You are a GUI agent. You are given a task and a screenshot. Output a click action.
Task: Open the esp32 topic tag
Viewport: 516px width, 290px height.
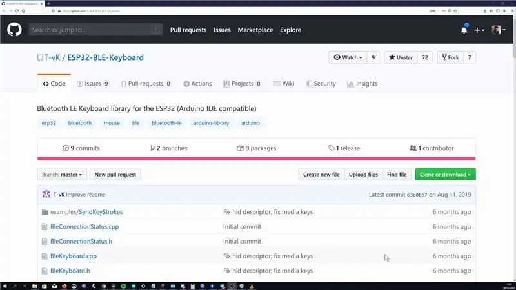(49, 123)
